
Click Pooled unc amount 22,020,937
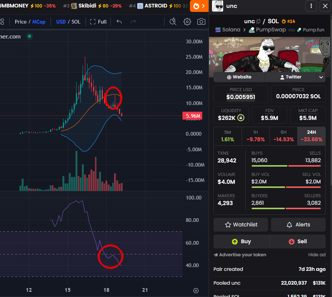[x=293, y=283]
